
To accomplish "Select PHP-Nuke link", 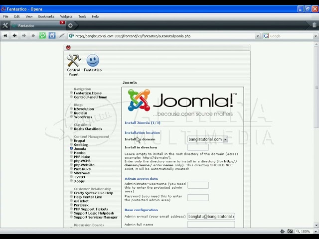I will click(x=82, y=157).
